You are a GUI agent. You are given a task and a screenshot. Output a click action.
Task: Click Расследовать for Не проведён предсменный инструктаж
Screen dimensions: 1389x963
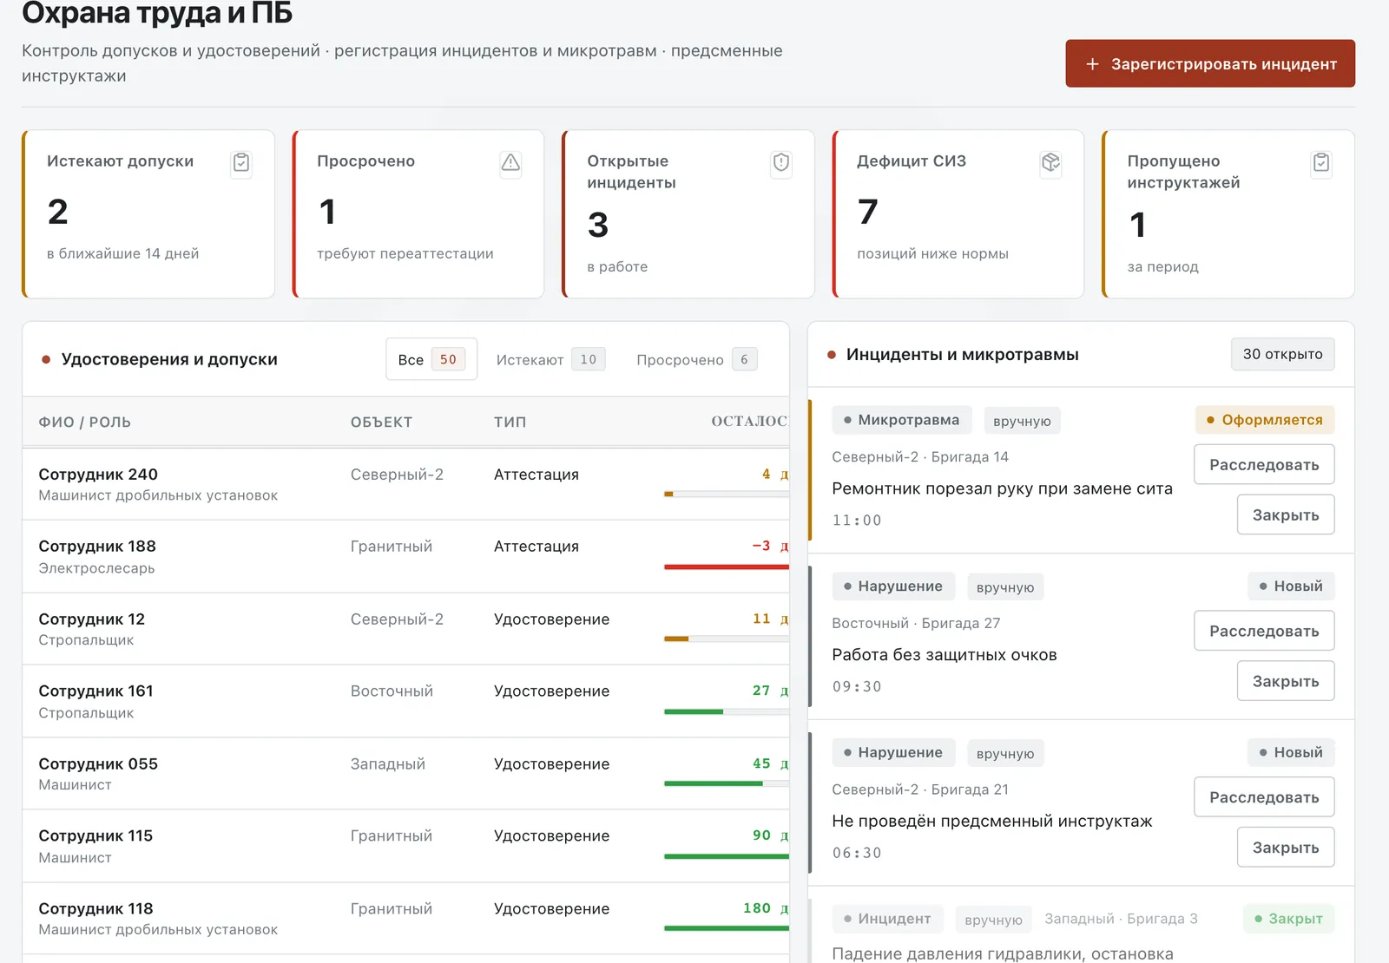(x=1264, y=797)
